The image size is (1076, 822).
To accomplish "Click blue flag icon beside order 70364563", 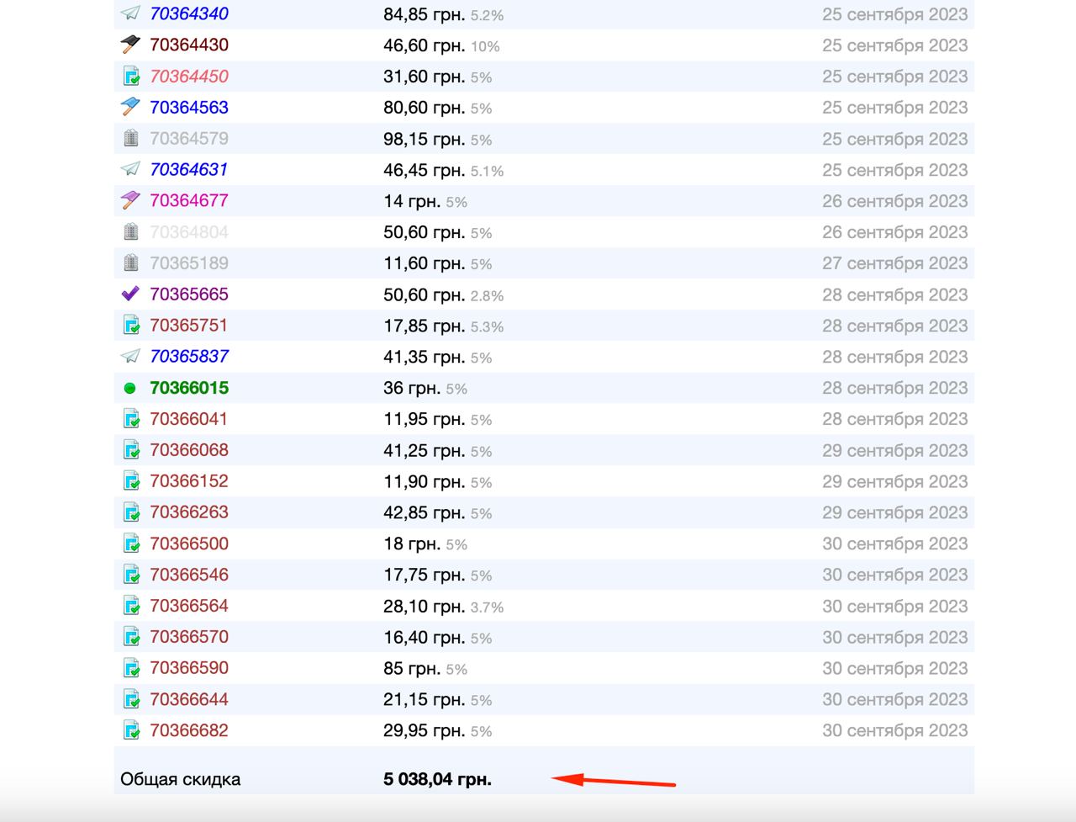I will [130, 108].
